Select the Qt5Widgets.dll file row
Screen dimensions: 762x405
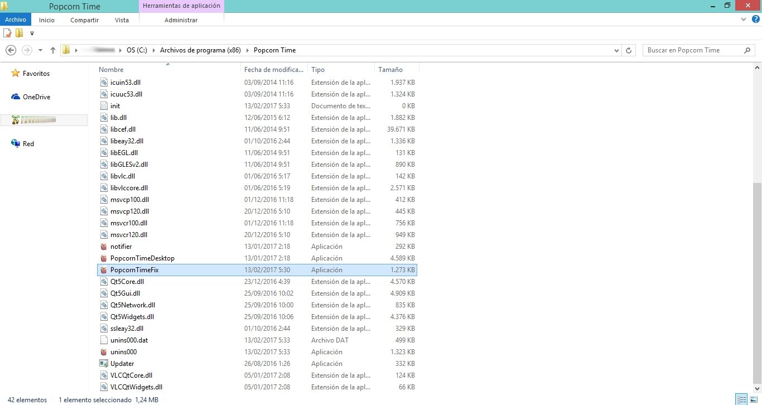(x=257, y=317)
